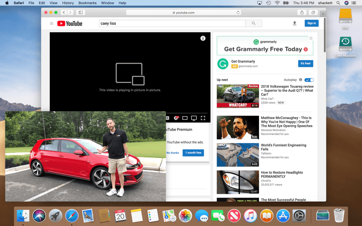Image resolution: width=362 pixels, height=226 pixels.
Task: Click Safari back navigation arrow
Action: pyautogui.click(x=64, y=13)
